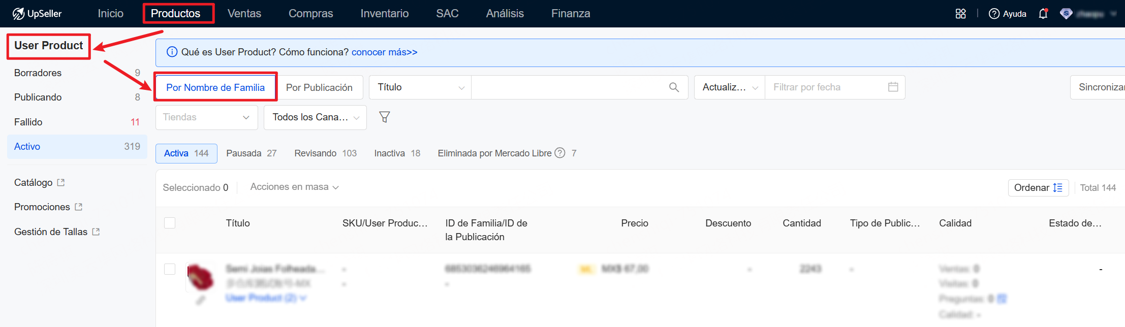The image size is (1125, 327).
Task: Click the Ordenar sort button
Action: (x=1038, y=187)
